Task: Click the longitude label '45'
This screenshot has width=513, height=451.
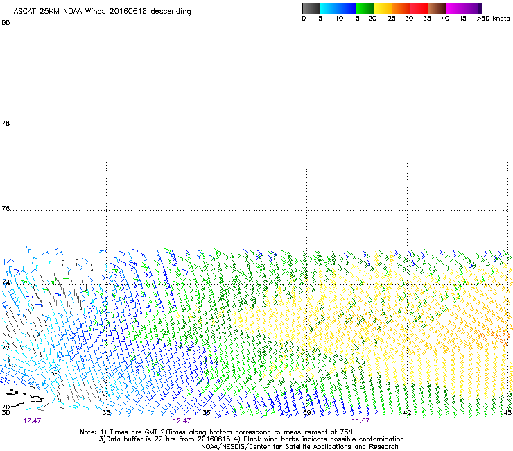Action: [507, 413]
